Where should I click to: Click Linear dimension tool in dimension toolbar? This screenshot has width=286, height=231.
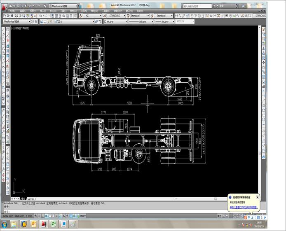176,16
